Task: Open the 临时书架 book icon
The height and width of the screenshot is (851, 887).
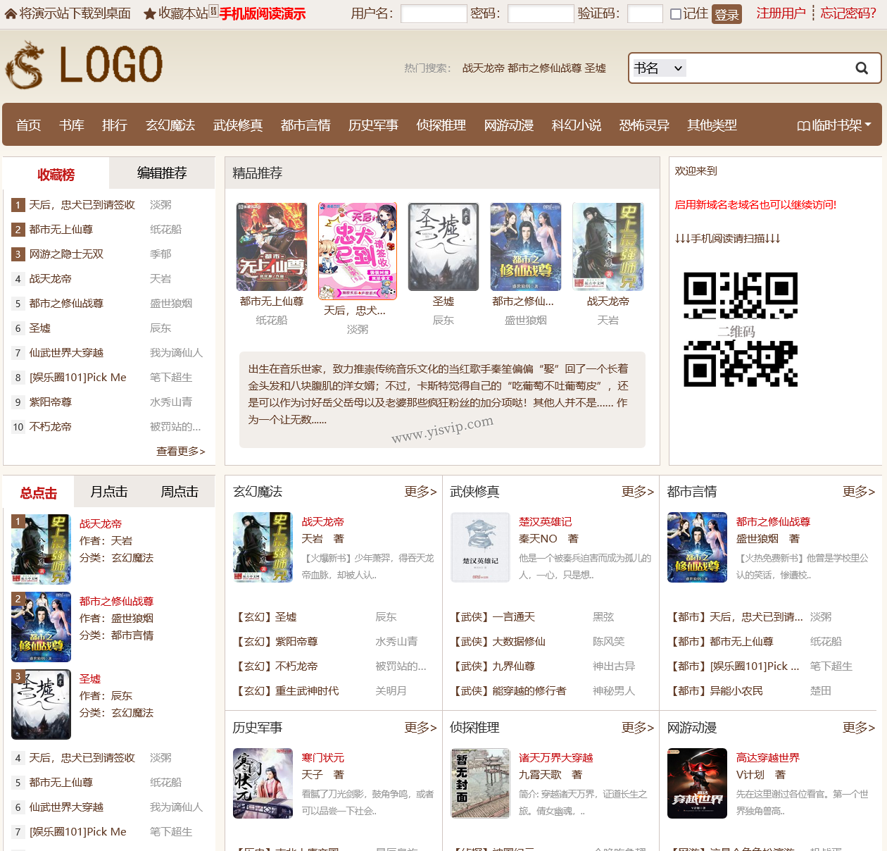Action: pos(803,125)
